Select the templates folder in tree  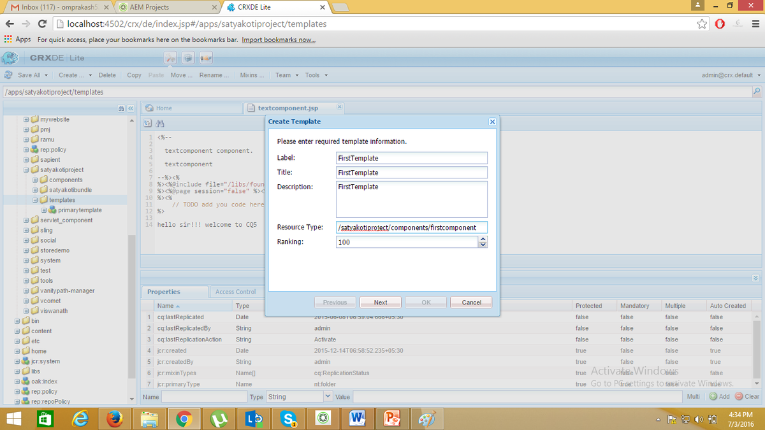(x=62, y=200)
